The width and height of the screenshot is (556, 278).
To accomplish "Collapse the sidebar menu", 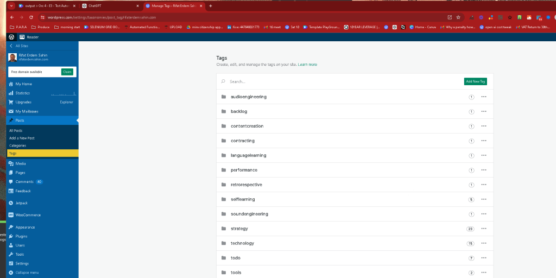I will click(x=42, y=273).
